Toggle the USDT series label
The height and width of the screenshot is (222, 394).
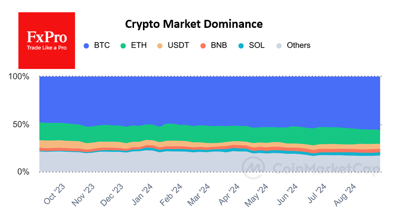tap(178, 46)
